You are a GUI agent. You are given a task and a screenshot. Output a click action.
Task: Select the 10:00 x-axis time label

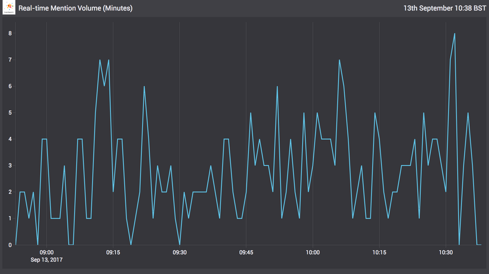coord(313,253)
